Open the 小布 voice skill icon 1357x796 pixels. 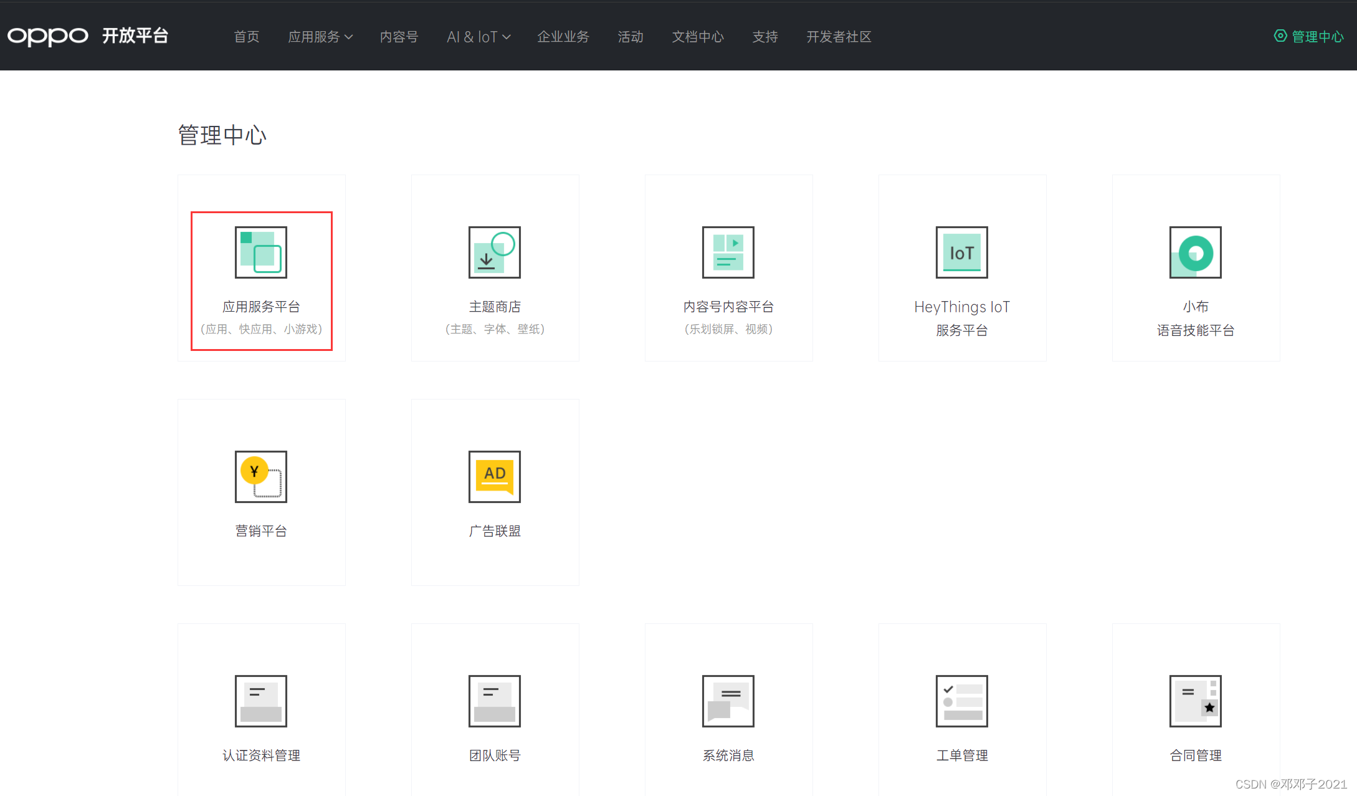coord(1196,252)
